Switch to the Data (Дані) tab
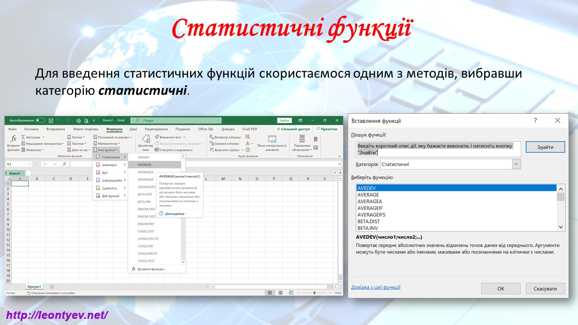The width and height of the screenshot is (578, 325). (133, 129)
